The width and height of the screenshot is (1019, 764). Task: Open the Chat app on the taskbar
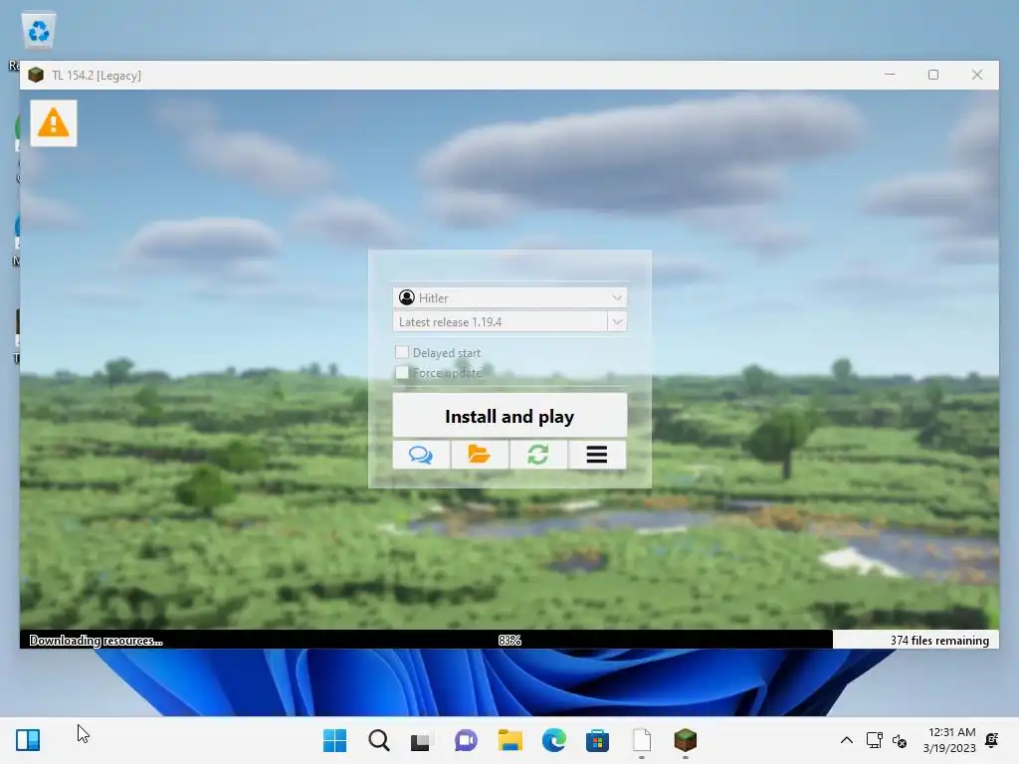click(466, 740)
